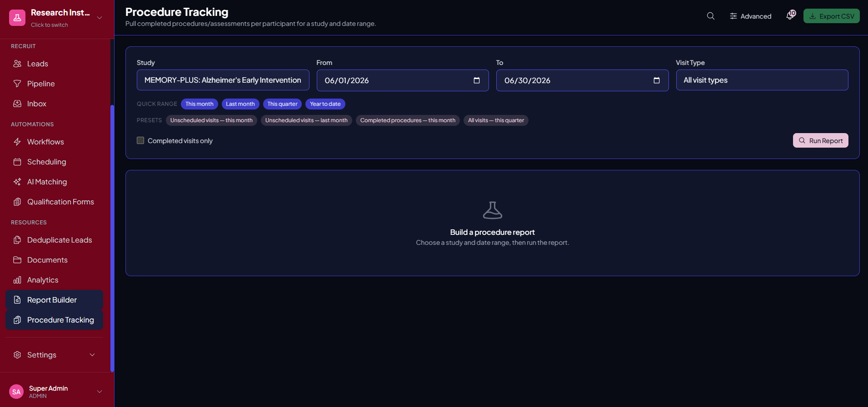The width and height of the screenshot is (868, 407).
Task: Expand the organization switcher chevron
Action: (x=100, y=18)
